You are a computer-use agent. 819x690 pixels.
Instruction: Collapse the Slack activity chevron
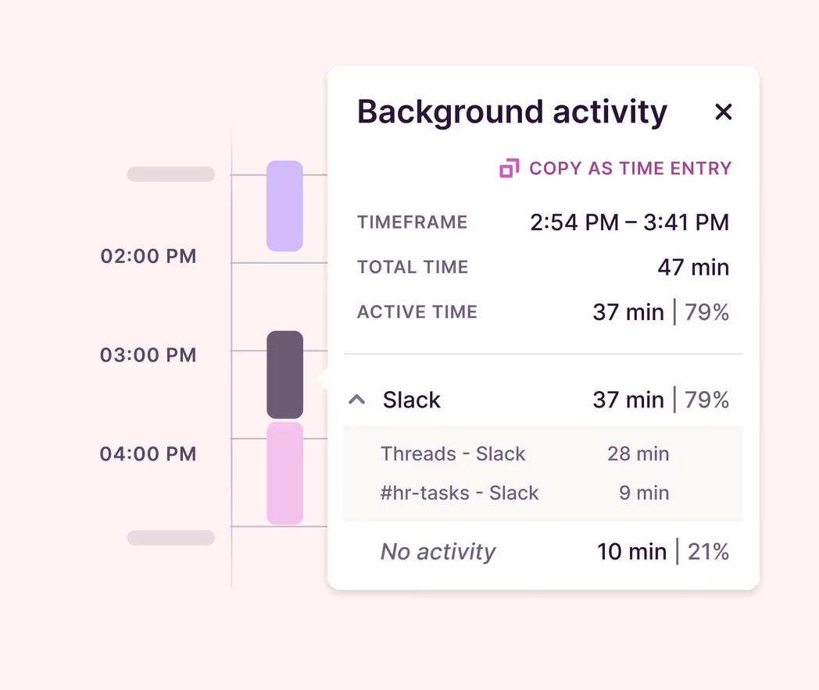(356, 400)
